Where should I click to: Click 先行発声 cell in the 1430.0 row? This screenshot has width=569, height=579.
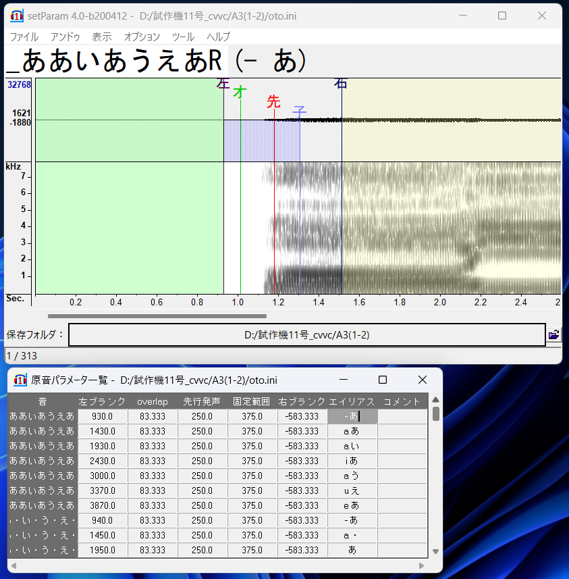coord(202,431)
